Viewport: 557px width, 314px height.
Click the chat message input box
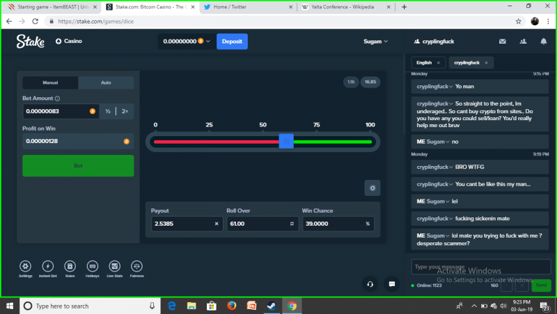[x=481, y=267]
